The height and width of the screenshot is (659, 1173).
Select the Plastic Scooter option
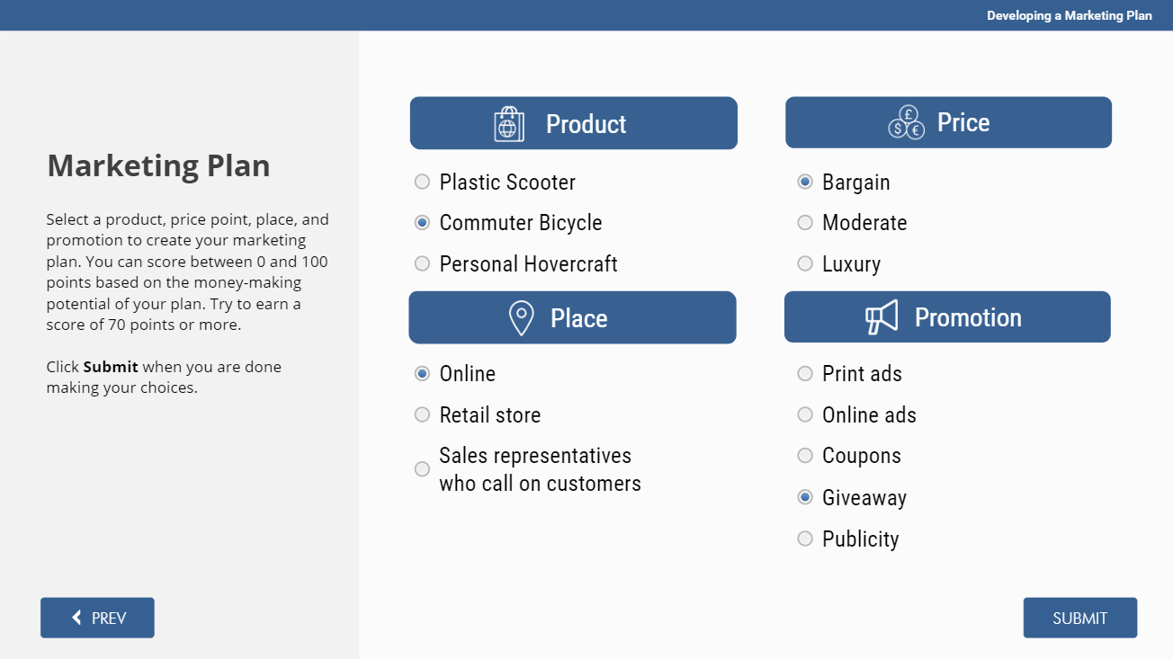pos(422,183)
